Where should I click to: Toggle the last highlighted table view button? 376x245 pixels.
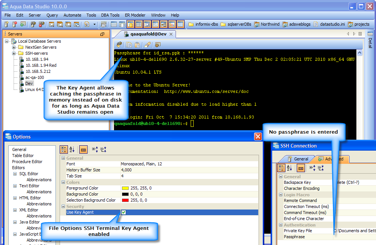tap(180, 24)
